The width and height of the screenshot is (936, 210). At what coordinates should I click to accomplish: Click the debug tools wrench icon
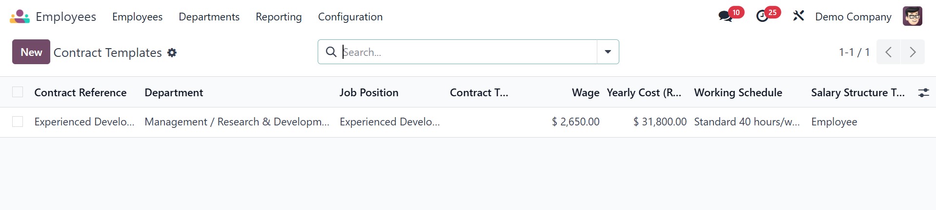click(x=798, y=16)
